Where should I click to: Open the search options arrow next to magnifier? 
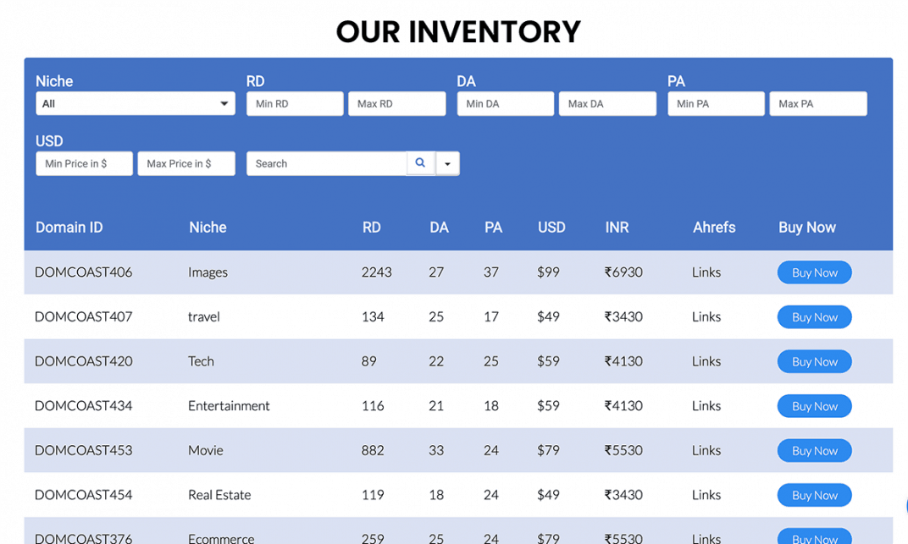point(447,162)
